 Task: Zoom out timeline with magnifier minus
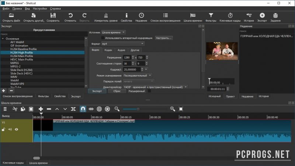click(x=117, y=109)
